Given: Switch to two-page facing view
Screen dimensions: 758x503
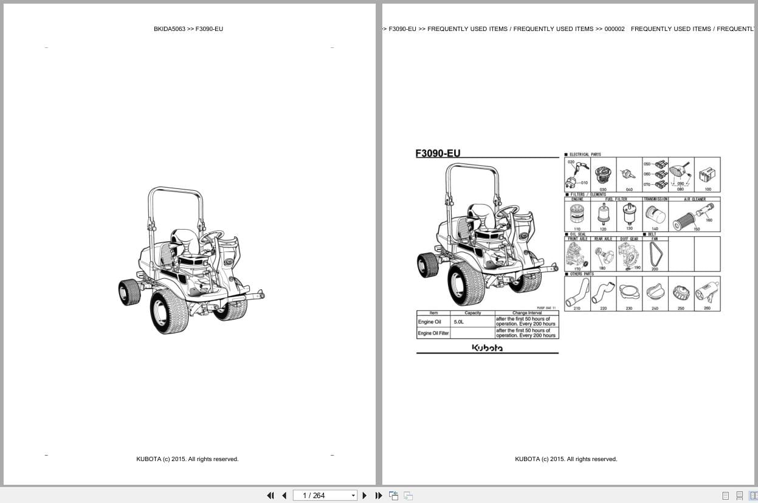Looking at the screenshot, I should click(753, 496).
